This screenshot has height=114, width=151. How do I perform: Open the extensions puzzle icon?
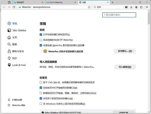pyautogui.click(x=141, y=7)
